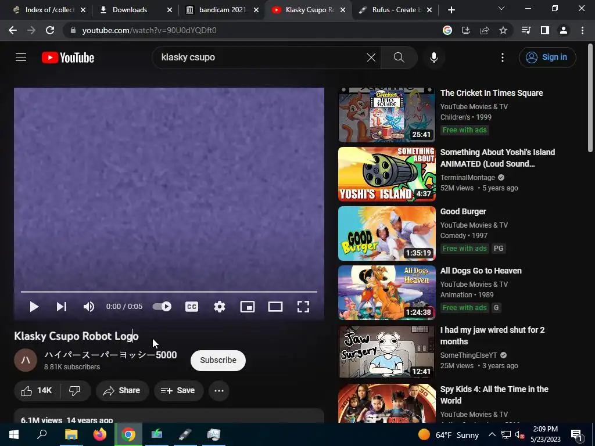
Task: Switch to the Downloads tab
Action: pyautogui.click(x=130, y=10)
